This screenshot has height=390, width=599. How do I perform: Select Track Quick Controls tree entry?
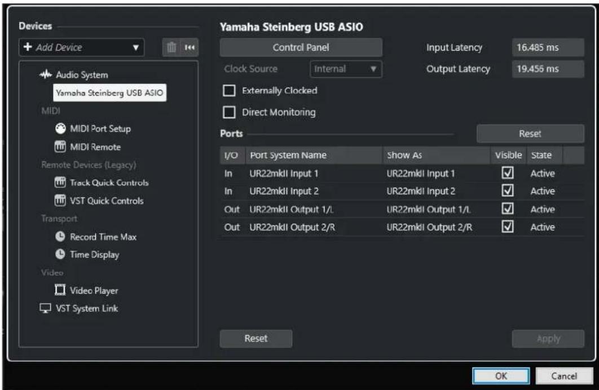pyautogui.click(x=109, y=183)
